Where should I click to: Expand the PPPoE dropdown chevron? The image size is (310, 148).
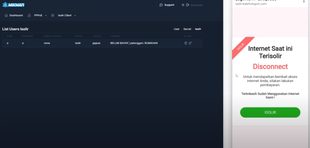46,15
